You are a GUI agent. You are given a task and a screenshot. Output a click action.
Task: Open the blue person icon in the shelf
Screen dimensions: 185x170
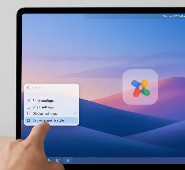pos(68,161)
